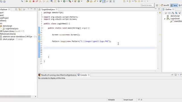
Task: Click the Smart Insert status bar entry
Action: tap(128, 100)
